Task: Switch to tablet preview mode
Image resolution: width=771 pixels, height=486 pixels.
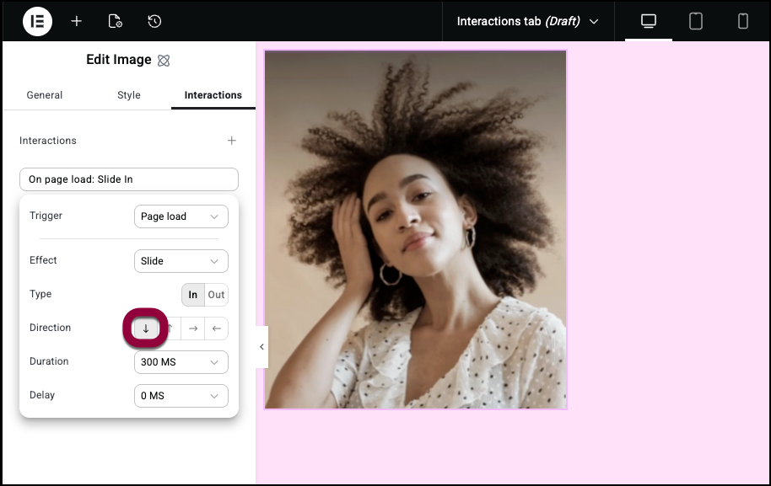Action: [696, 21]
